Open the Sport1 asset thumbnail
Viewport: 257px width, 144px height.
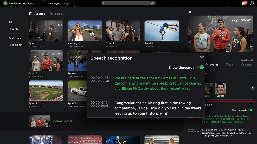pos(46,31)
